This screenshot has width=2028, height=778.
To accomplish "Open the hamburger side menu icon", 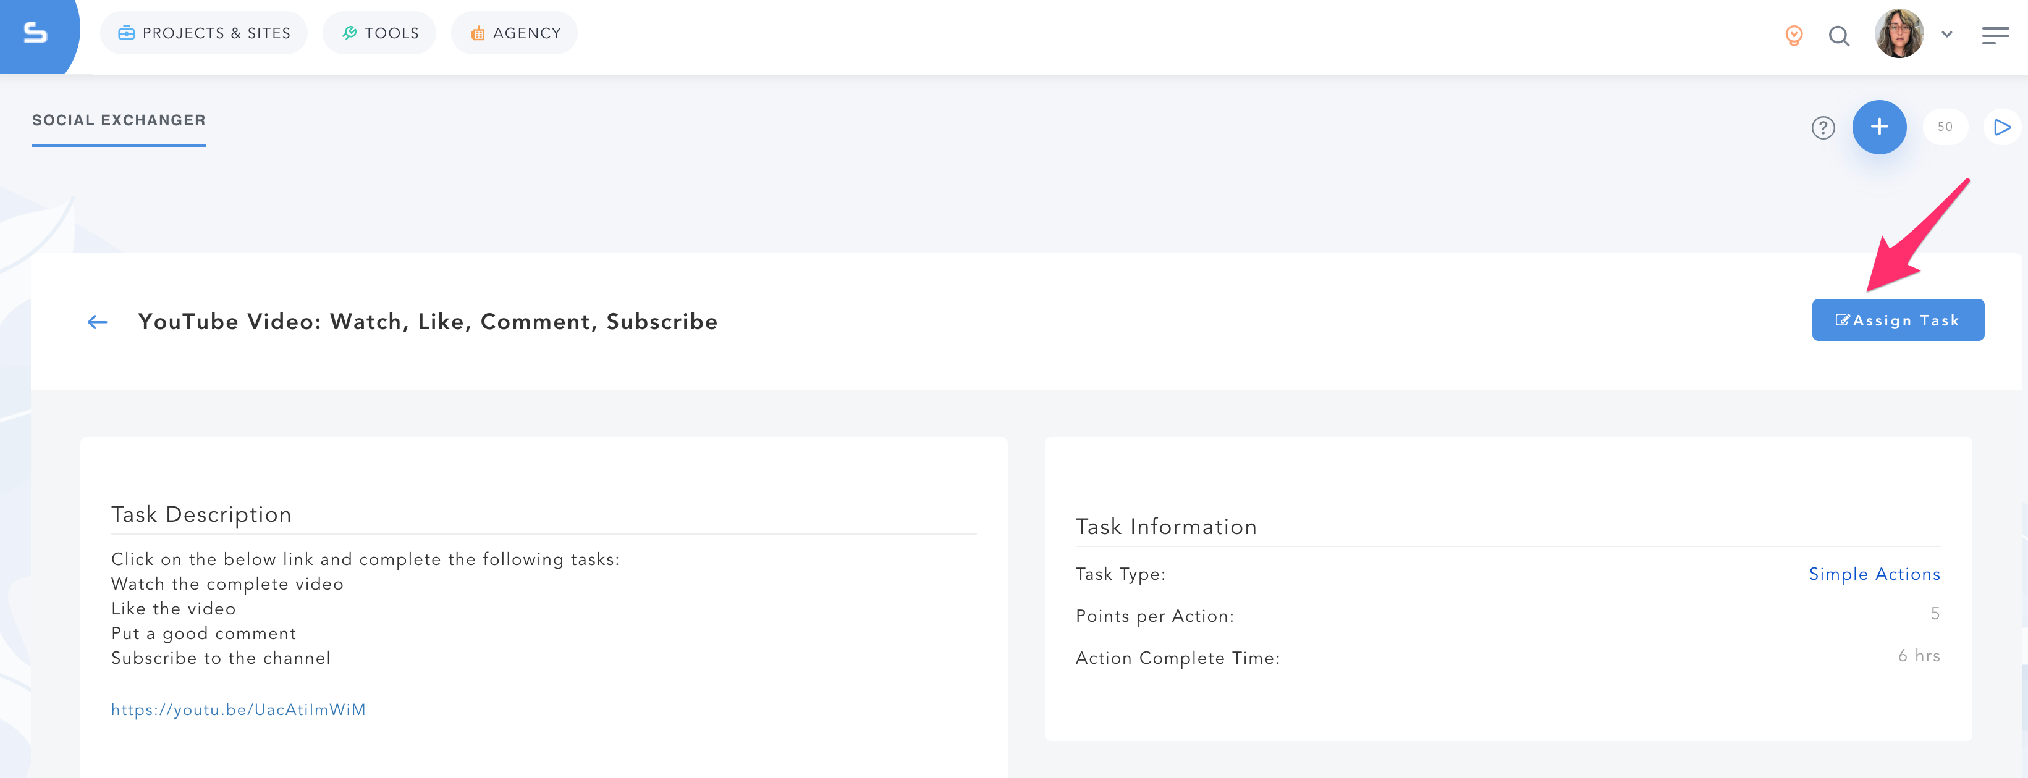I will click(x=1995, y=35).
